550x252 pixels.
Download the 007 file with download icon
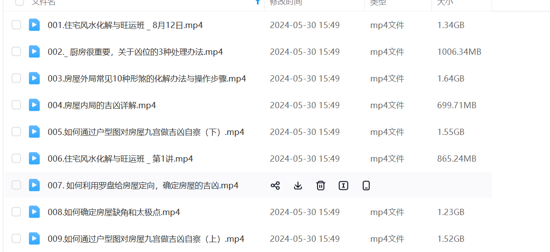tap(298, 186)
